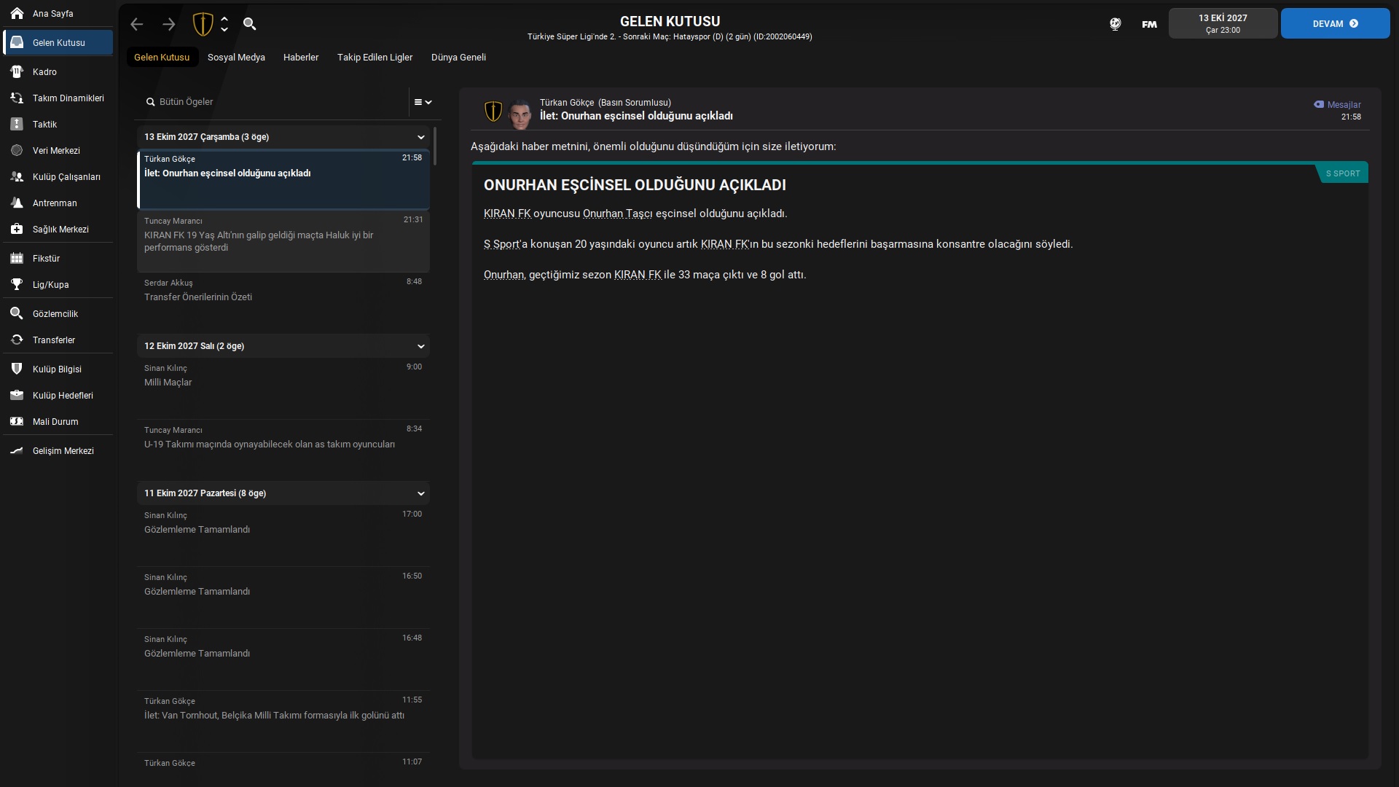1399x787 pixels.
Task: Open Gözlemcilik sidebar section
Action: click(x=55, y=314)
